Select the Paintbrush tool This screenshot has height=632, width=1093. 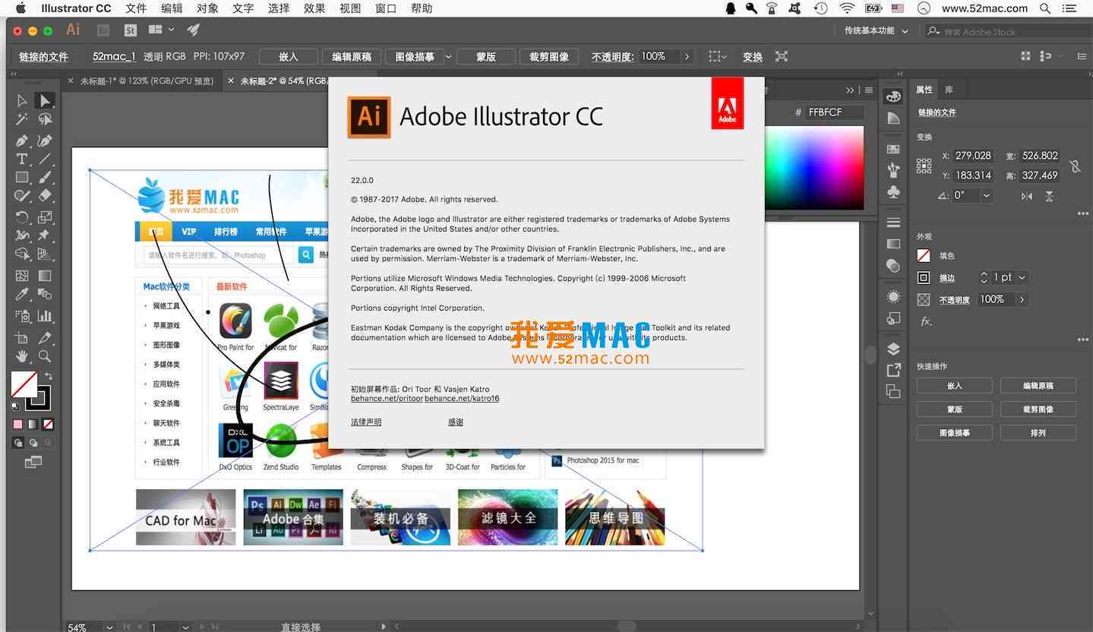pyautogui.click(x=45, y=178)
